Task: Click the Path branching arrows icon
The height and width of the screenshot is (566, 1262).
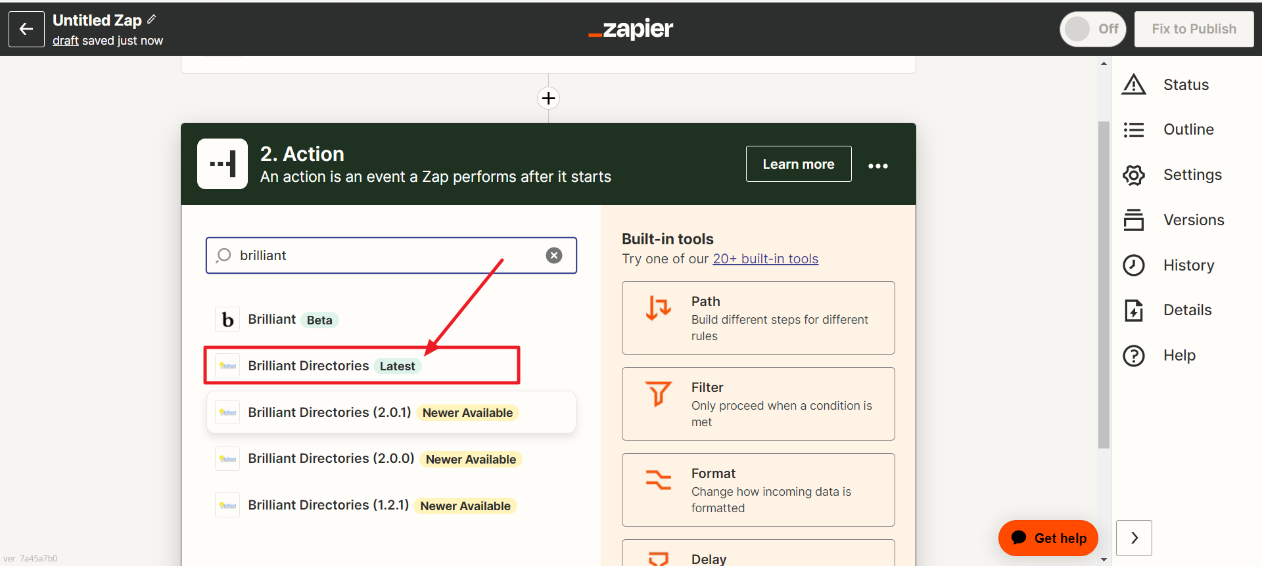Action: (x=658, y=308)
